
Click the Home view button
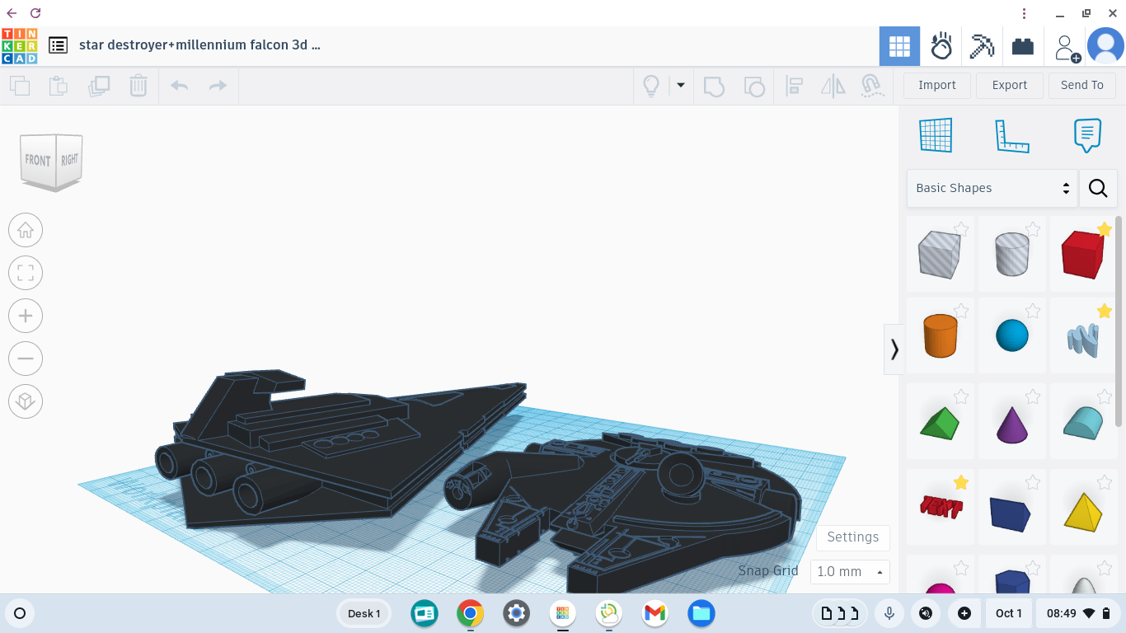point(26,230)
